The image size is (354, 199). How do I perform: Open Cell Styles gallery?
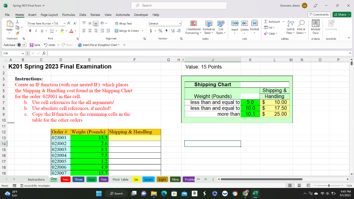point(221,27)
